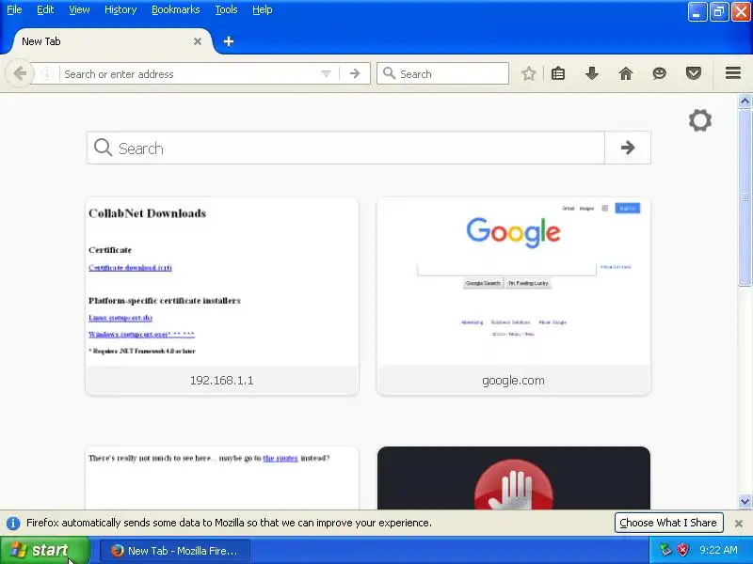753x564 pixels.
Task: Open the Tools menu
Action: 226,9
